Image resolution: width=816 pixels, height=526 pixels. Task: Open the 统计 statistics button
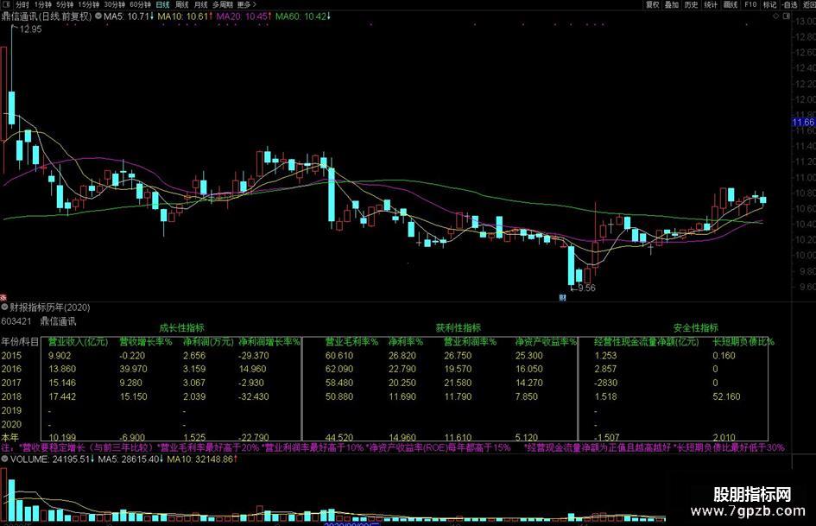click(x=711, y=4)
